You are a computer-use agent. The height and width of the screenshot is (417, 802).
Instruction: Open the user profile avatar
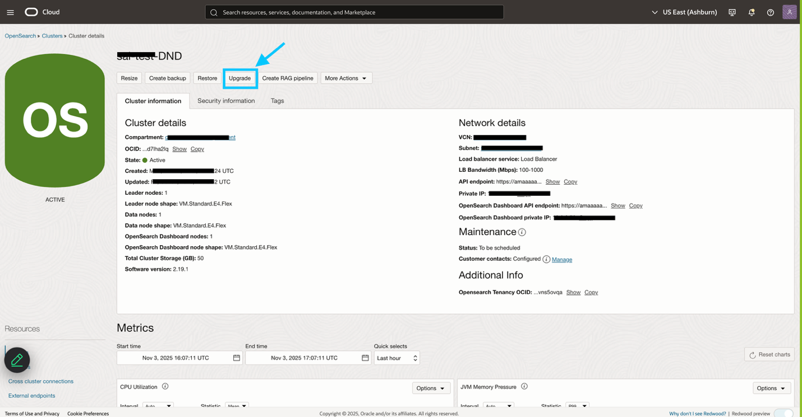click(x=789, y=12)
